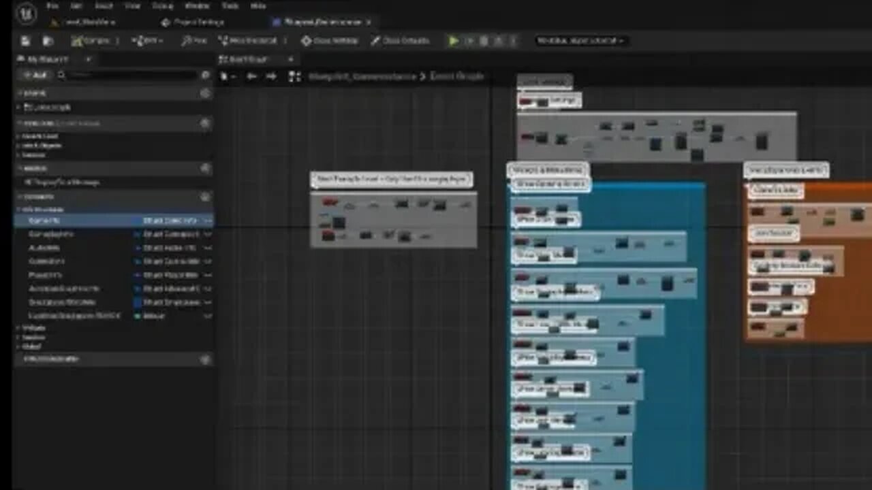Navigate forward in graph history
The image size is (872, 490).
click(271, 77)
